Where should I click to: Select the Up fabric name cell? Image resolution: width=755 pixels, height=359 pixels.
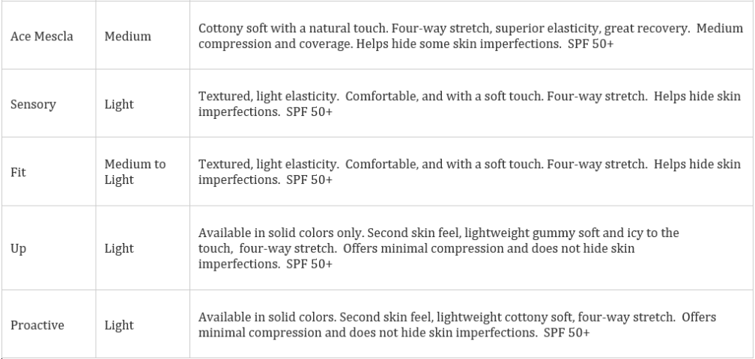(19, 248)
